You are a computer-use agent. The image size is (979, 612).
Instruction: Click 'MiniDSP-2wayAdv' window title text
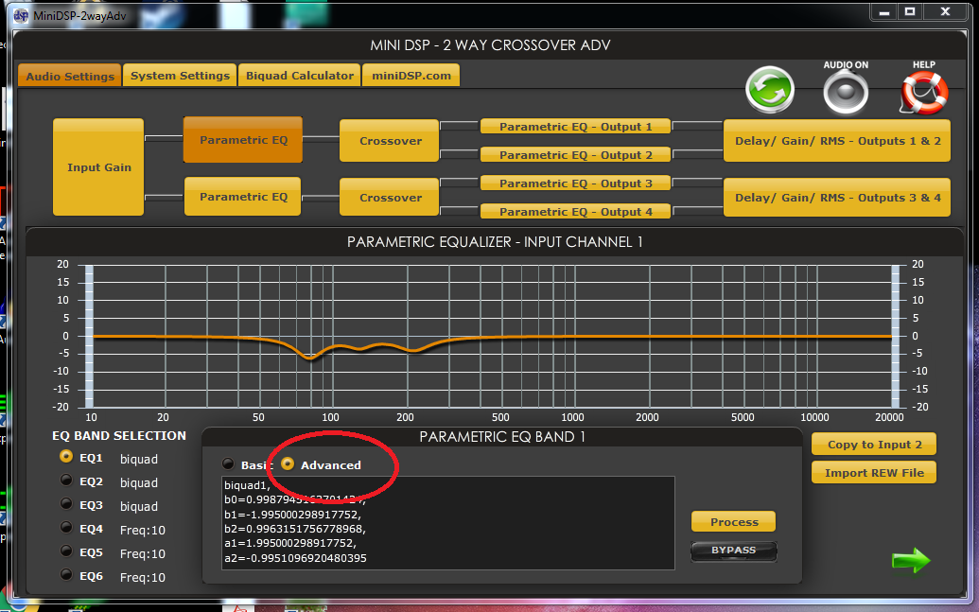pyautogui.click(x=79, y=16)
